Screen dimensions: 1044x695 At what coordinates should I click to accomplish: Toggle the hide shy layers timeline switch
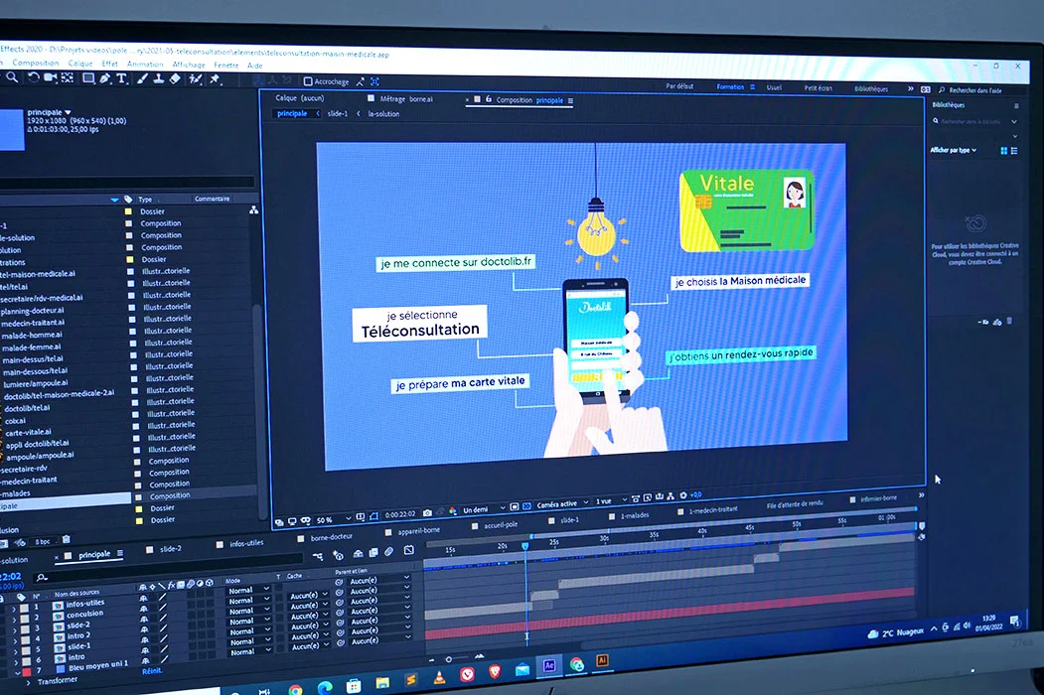click(359, 553)
